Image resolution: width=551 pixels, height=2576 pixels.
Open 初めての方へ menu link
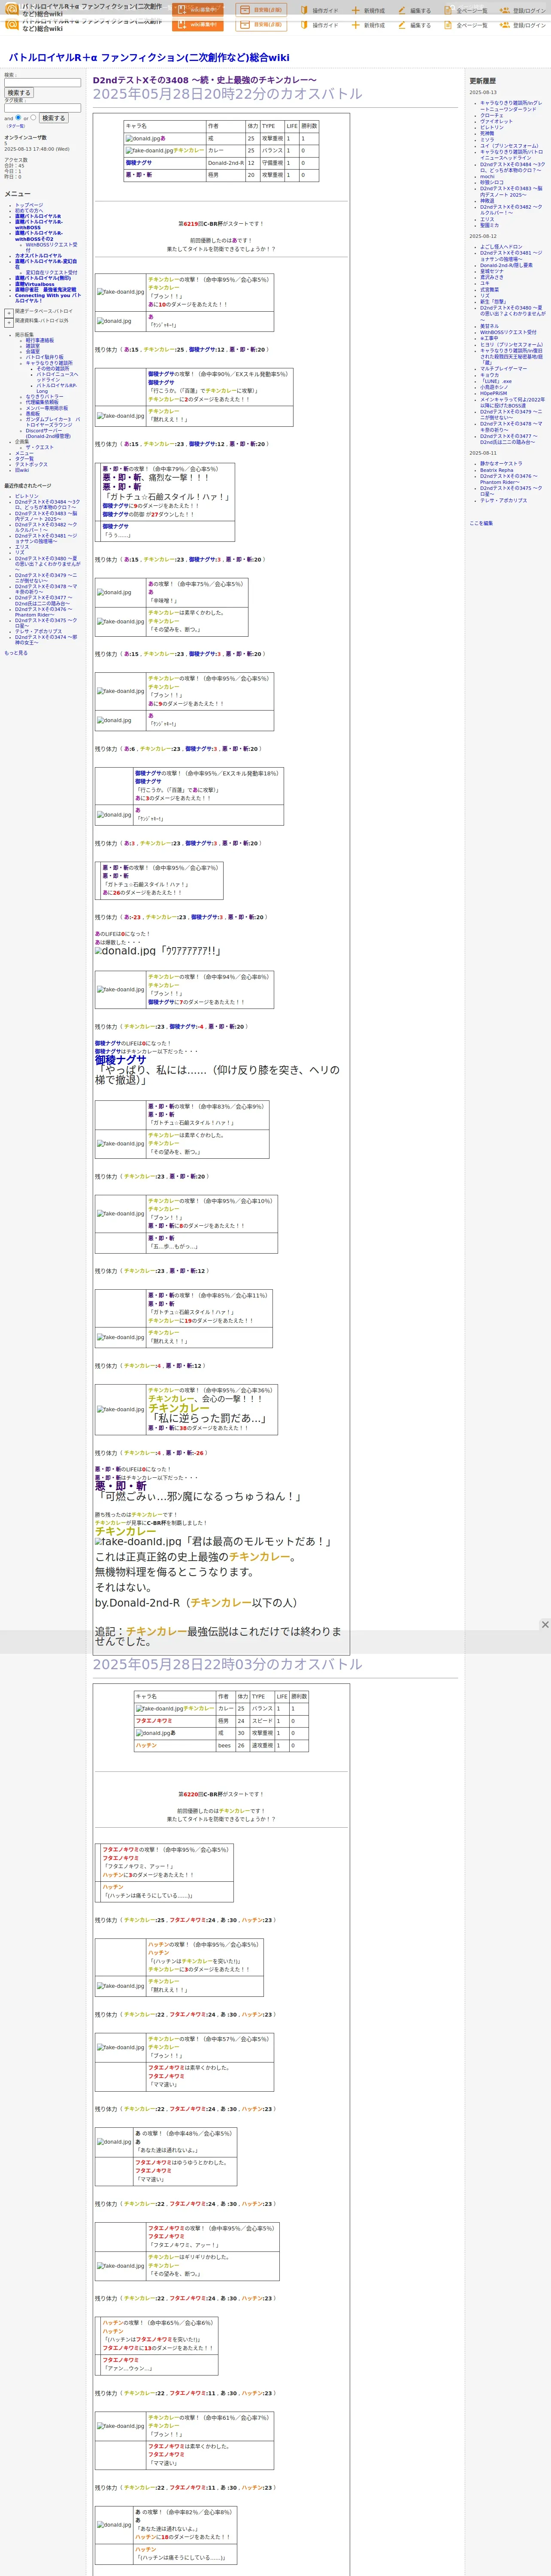click(x=29, y=210)
